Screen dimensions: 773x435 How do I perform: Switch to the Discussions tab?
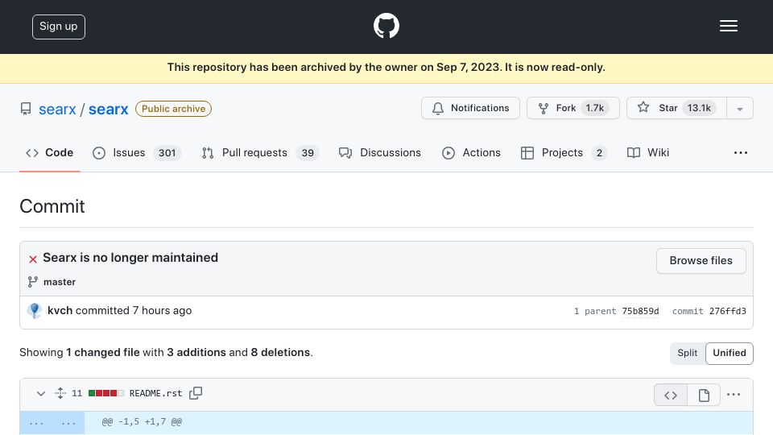click(x=379, y=153)
